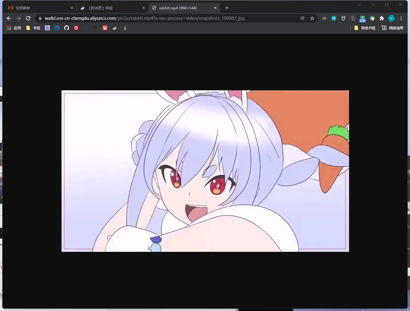Screen dimensions: 410x311
Task: Bookmark this page with the star icon
Action: (312, 18)
